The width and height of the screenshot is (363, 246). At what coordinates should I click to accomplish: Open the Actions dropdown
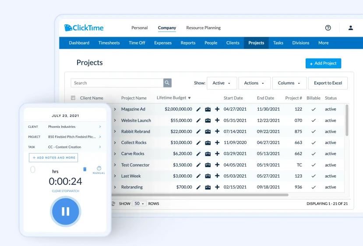[x=254, y=83]
